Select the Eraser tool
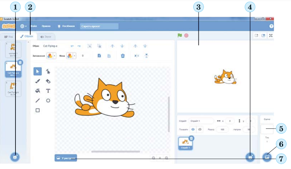This screenshot has width=291, height=169. coord(48,81)
